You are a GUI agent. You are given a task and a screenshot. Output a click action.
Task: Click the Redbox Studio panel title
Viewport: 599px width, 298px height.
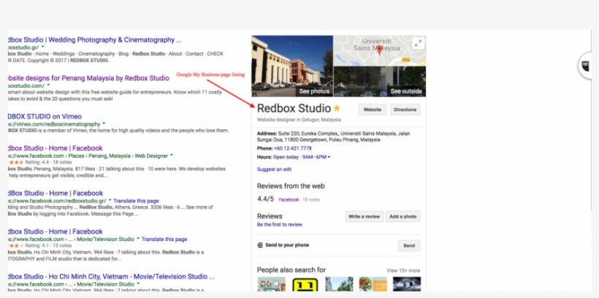294,108
